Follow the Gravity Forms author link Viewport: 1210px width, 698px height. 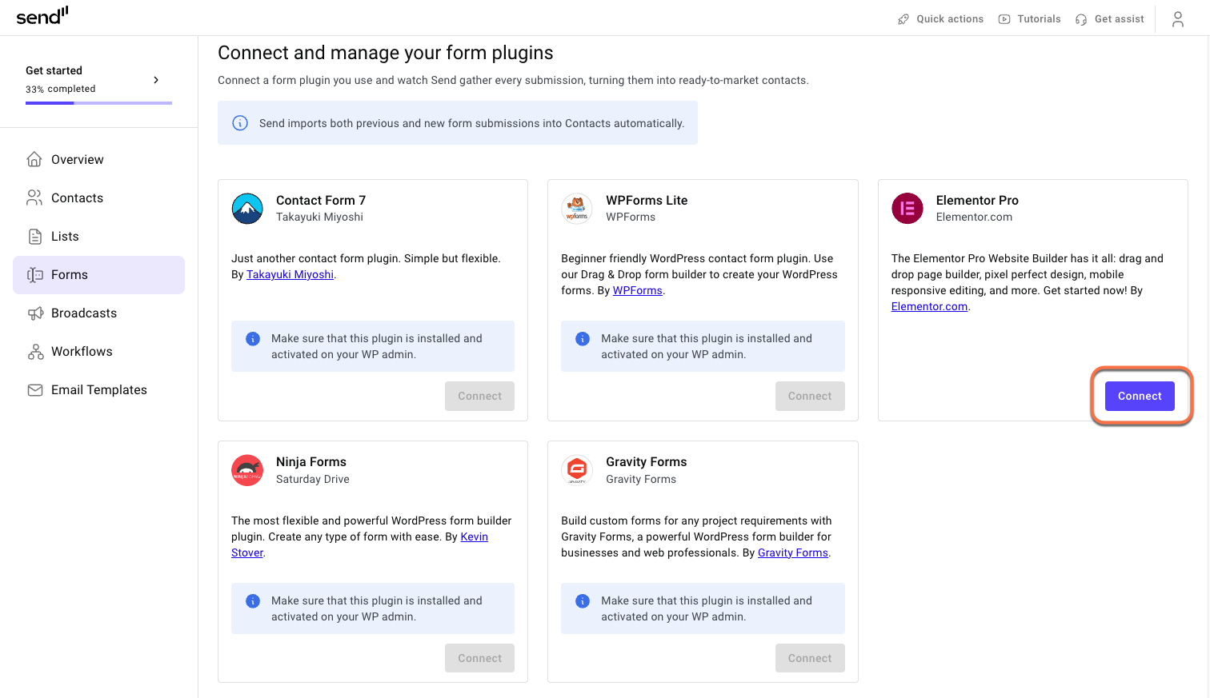tap(792, 552)
